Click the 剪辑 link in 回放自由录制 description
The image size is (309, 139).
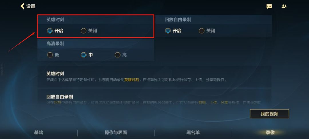coord(202,103)
